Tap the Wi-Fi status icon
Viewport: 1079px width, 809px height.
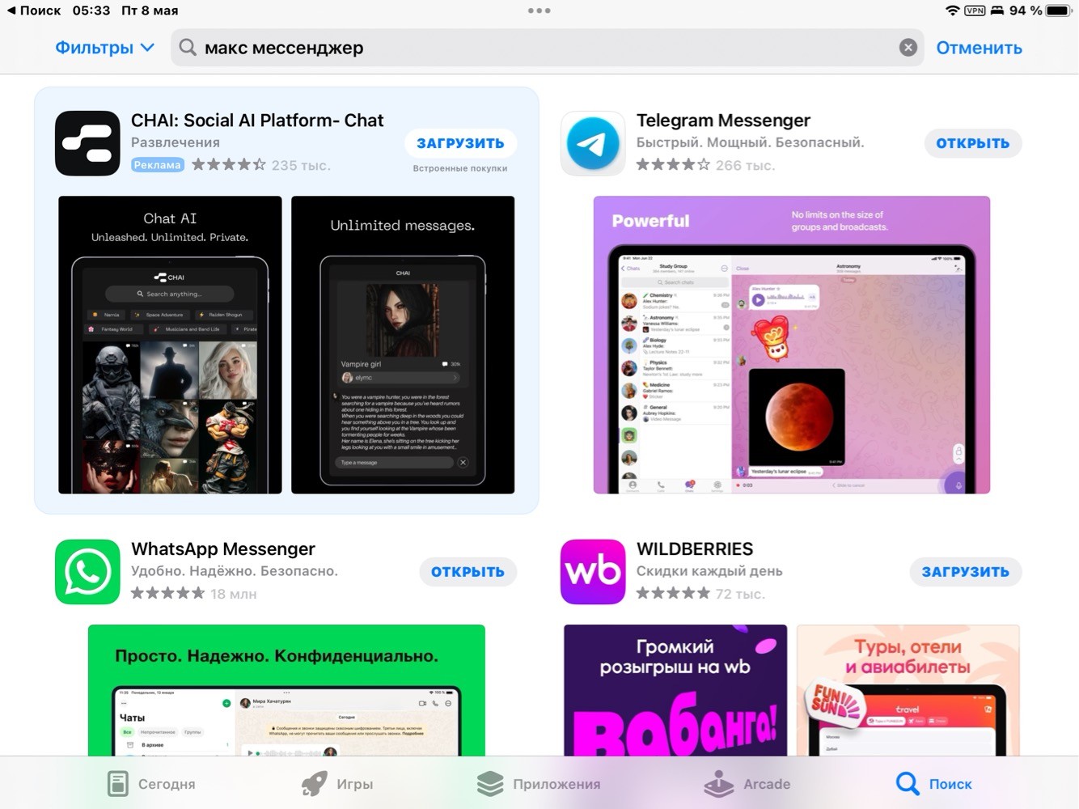(x=953, y=11)
